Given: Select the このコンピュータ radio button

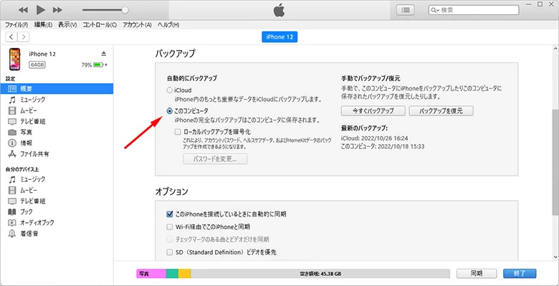Looking at the screenshot, I should (170, 111).
